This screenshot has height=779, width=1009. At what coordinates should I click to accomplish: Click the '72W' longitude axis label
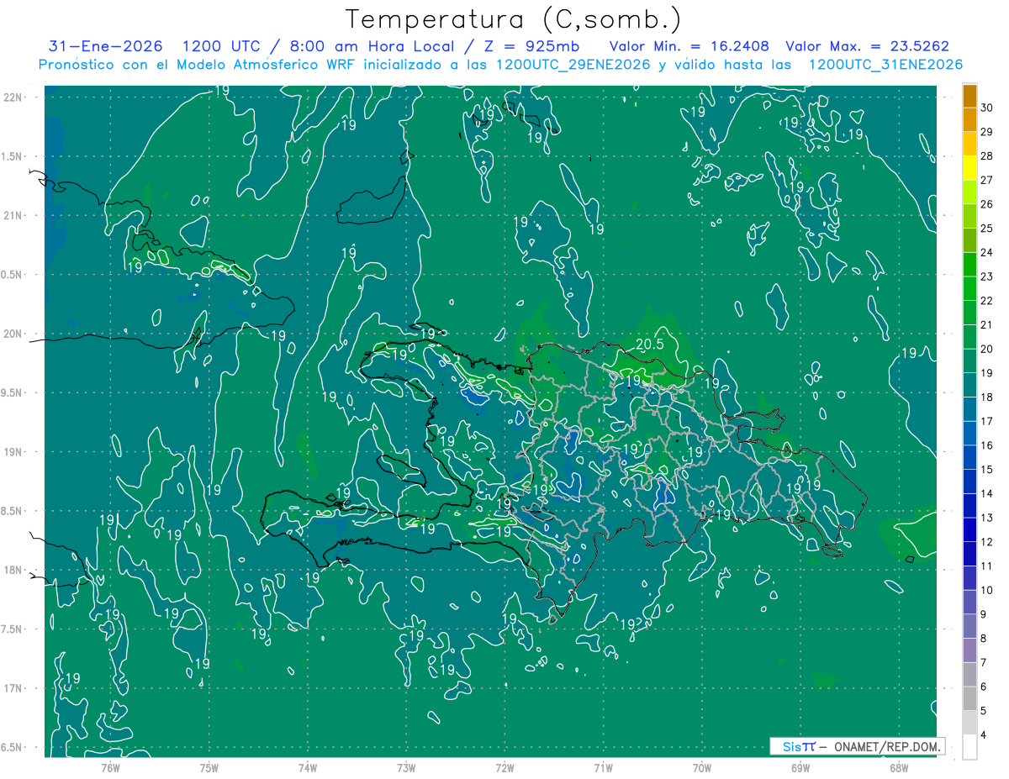coord(504,767)
